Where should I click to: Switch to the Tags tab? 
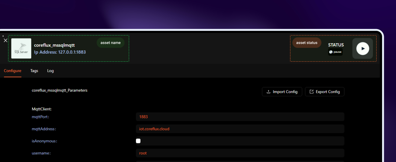34,71
